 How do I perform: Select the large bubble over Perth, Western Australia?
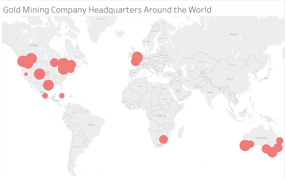(x=245, y=145)
